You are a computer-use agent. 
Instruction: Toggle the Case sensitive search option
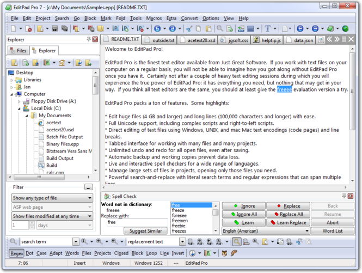(x=41, y=253)
